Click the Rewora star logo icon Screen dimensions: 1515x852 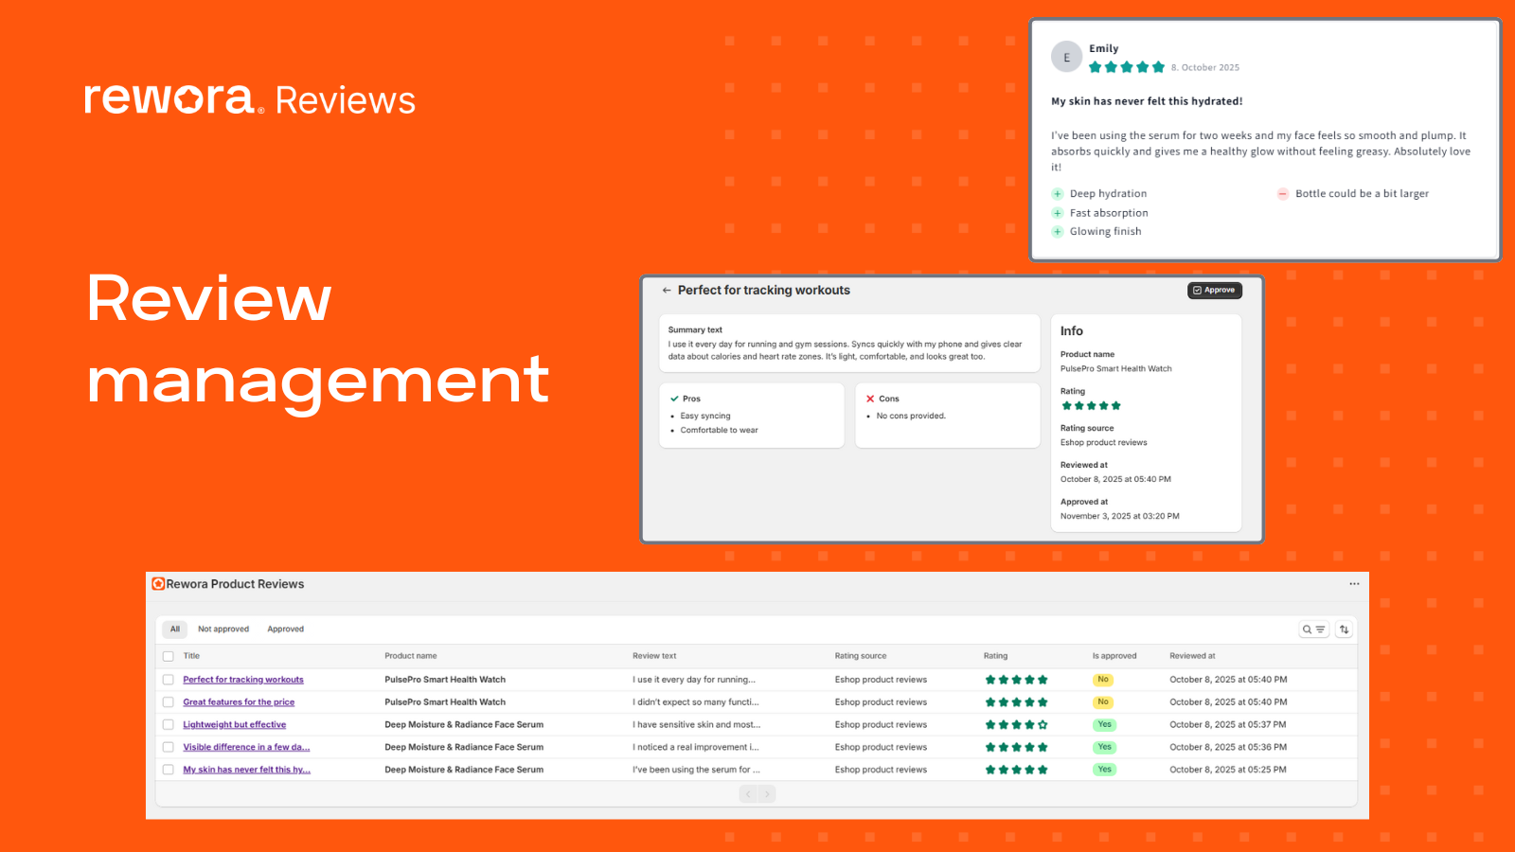[x=189, y=99]
